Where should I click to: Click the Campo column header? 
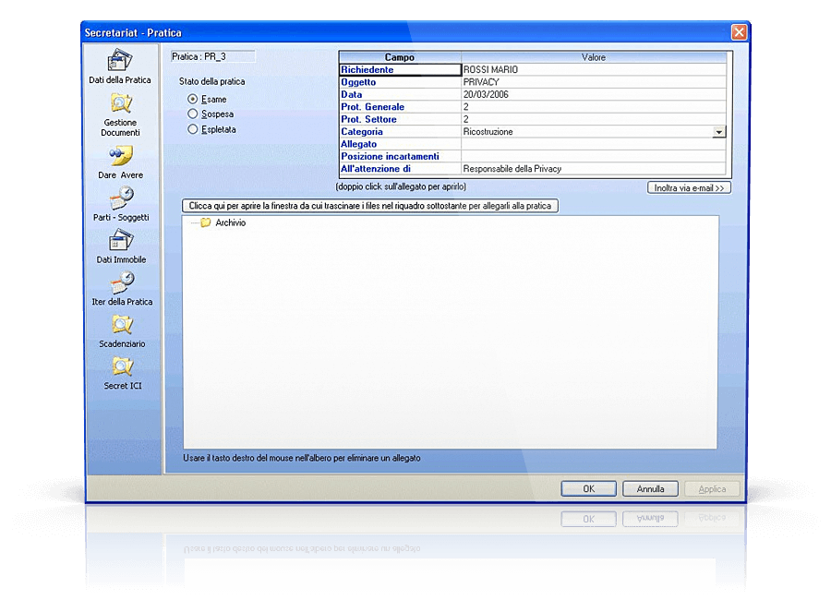[x=400, y=57]
